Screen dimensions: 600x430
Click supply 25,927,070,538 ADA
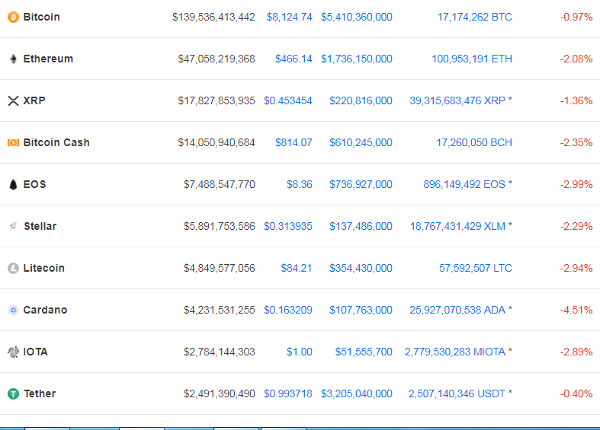tap(457, 310)
